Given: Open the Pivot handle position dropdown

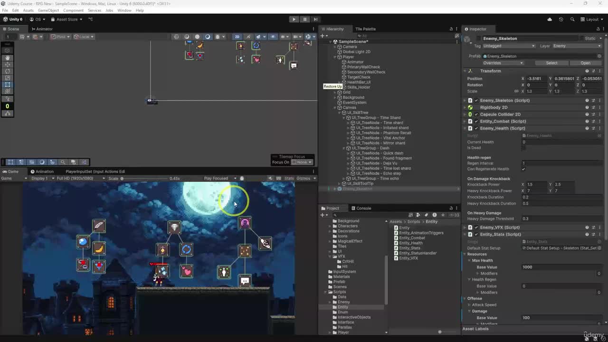Looking at the screenshot, I should coord(60,37).
